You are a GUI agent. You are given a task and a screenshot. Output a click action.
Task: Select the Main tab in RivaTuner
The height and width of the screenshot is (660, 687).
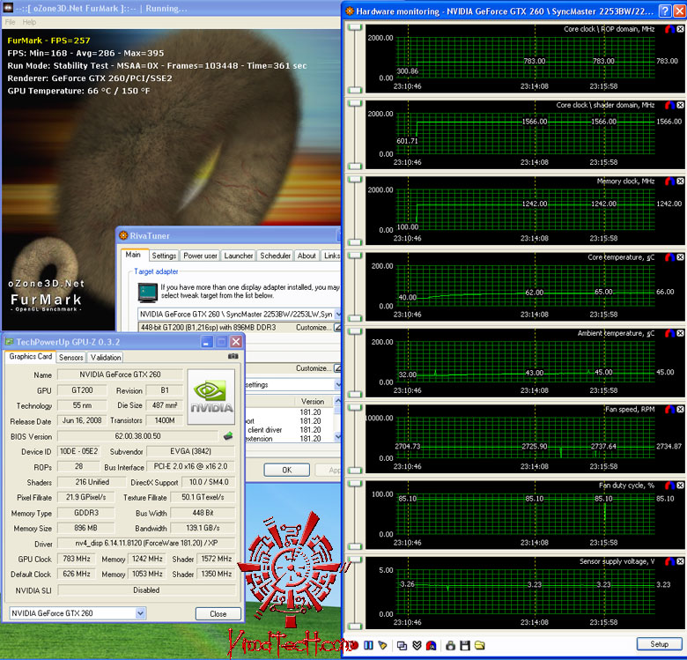click(133, 255)
